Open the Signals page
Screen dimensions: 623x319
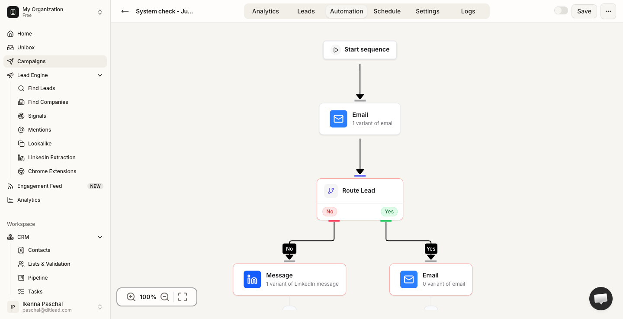60,116
